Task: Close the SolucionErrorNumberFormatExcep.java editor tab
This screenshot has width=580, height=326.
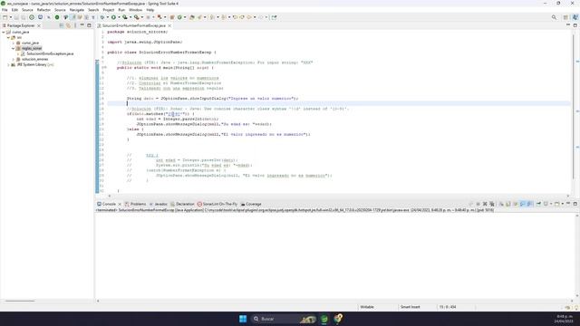Action: [169, 26]
